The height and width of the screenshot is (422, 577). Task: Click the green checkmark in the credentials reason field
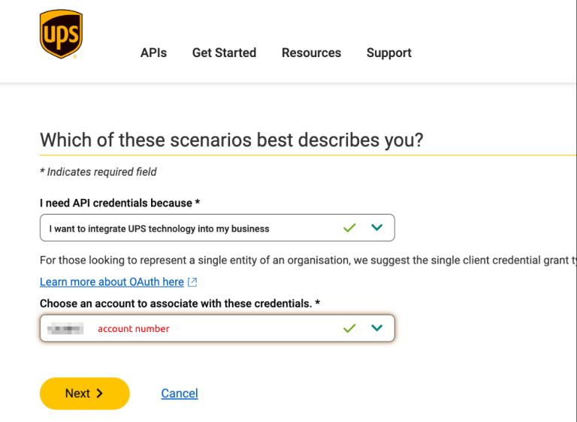tap(349, 228)
